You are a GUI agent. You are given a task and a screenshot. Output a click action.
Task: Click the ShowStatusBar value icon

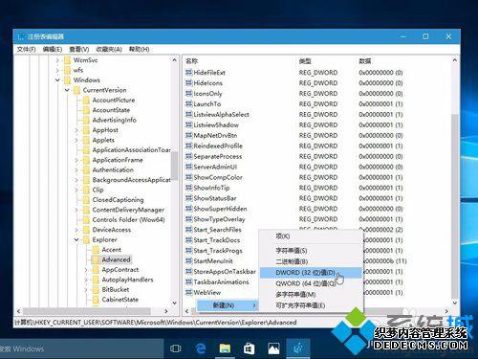(x=189, y=198)
